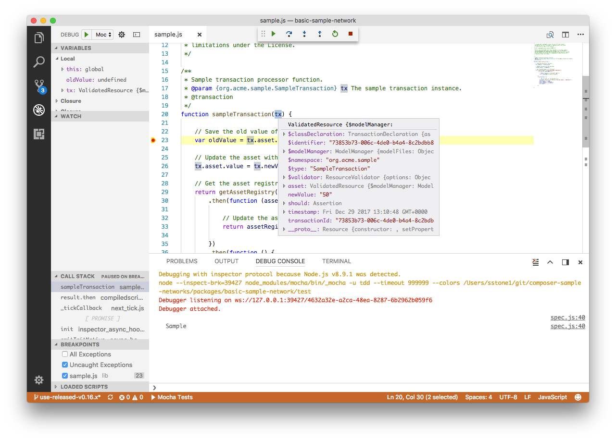
Task: Click the smiley feedback icon in status bar
Action: coord(578,397)
